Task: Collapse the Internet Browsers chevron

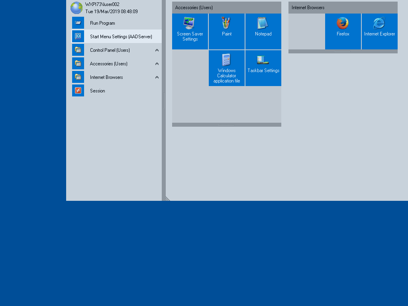Action: click(157, 77)
